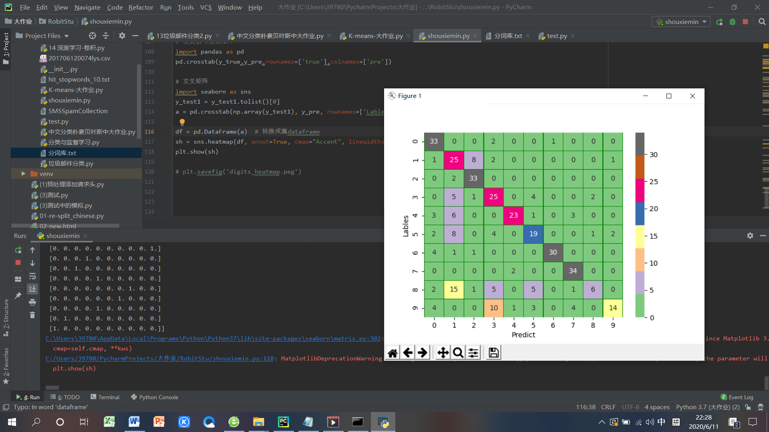This screenshot has height=432, width=769.
Task: Open Configure subplots sliders icon
Action: [x=473, y=353]
